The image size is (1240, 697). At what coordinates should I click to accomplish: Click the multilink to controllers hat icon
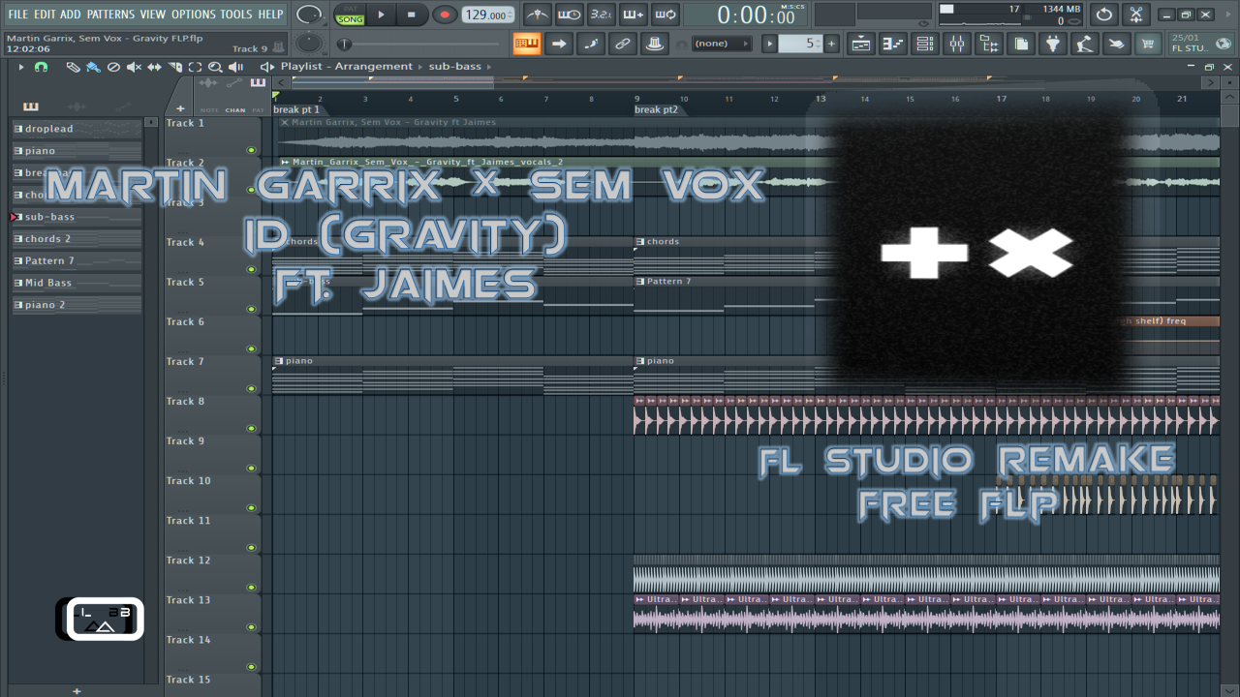(x=655, y=44)
